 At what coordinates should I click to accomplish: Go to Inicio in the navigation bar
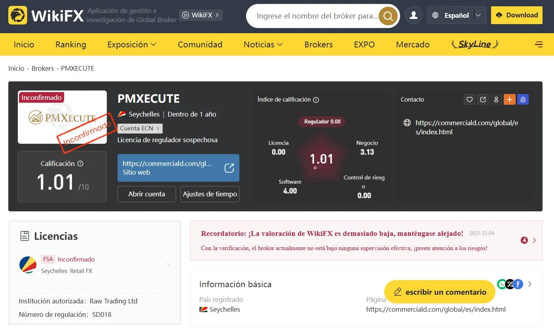[24, 45]
